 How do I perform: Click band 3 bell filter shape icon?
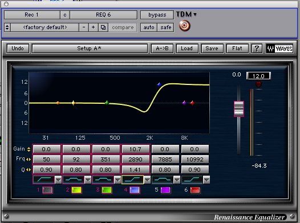[103, 180]
